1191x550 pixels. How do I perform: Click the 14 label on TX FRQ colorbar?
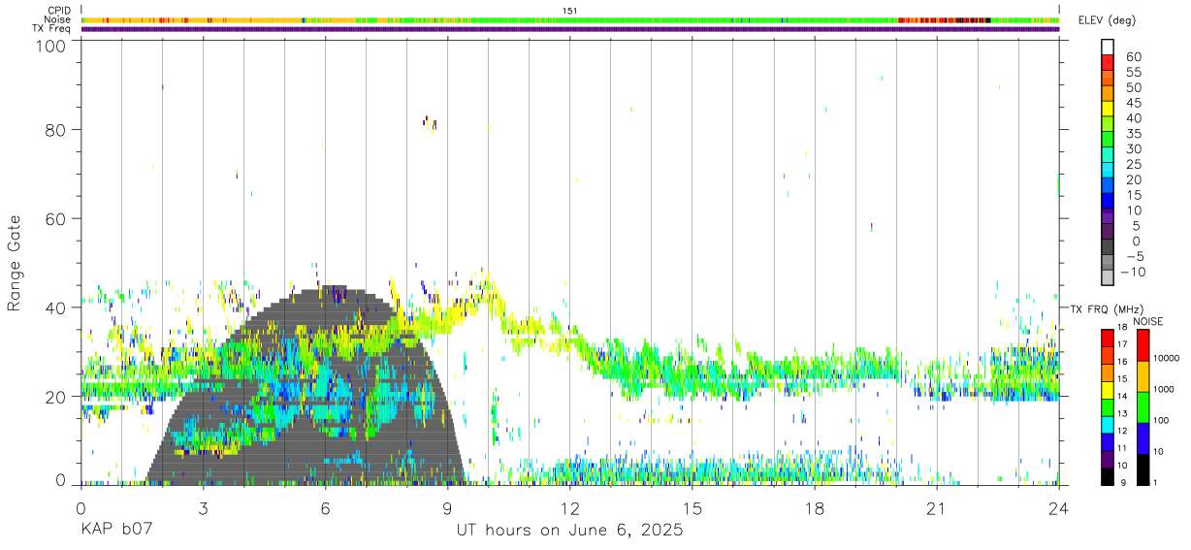(1123, 396)
